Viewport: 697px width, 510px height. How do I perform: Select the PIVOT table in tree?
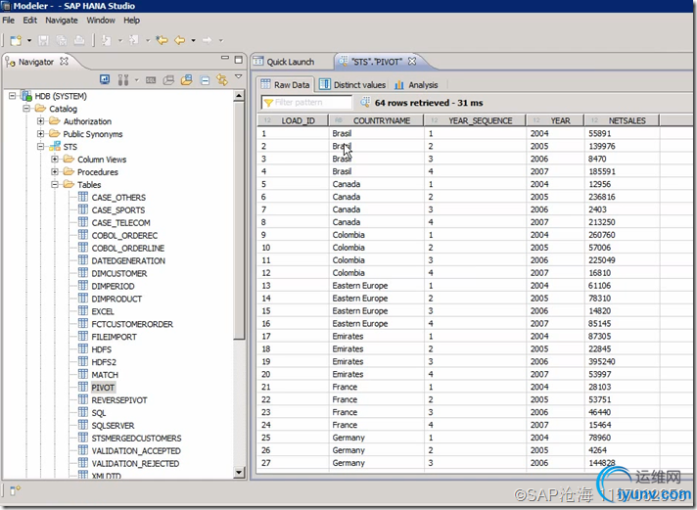pos(103,388)
